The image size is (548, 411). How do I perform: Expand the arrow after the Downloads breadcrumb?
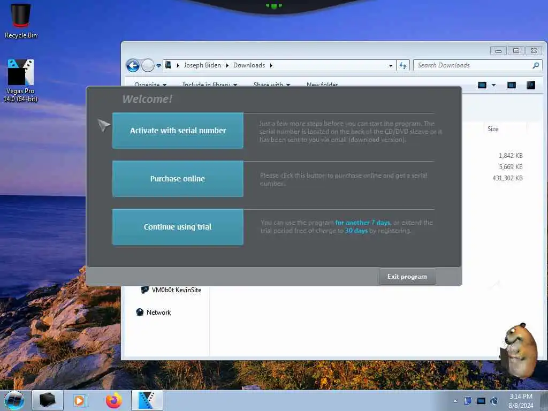271,65
